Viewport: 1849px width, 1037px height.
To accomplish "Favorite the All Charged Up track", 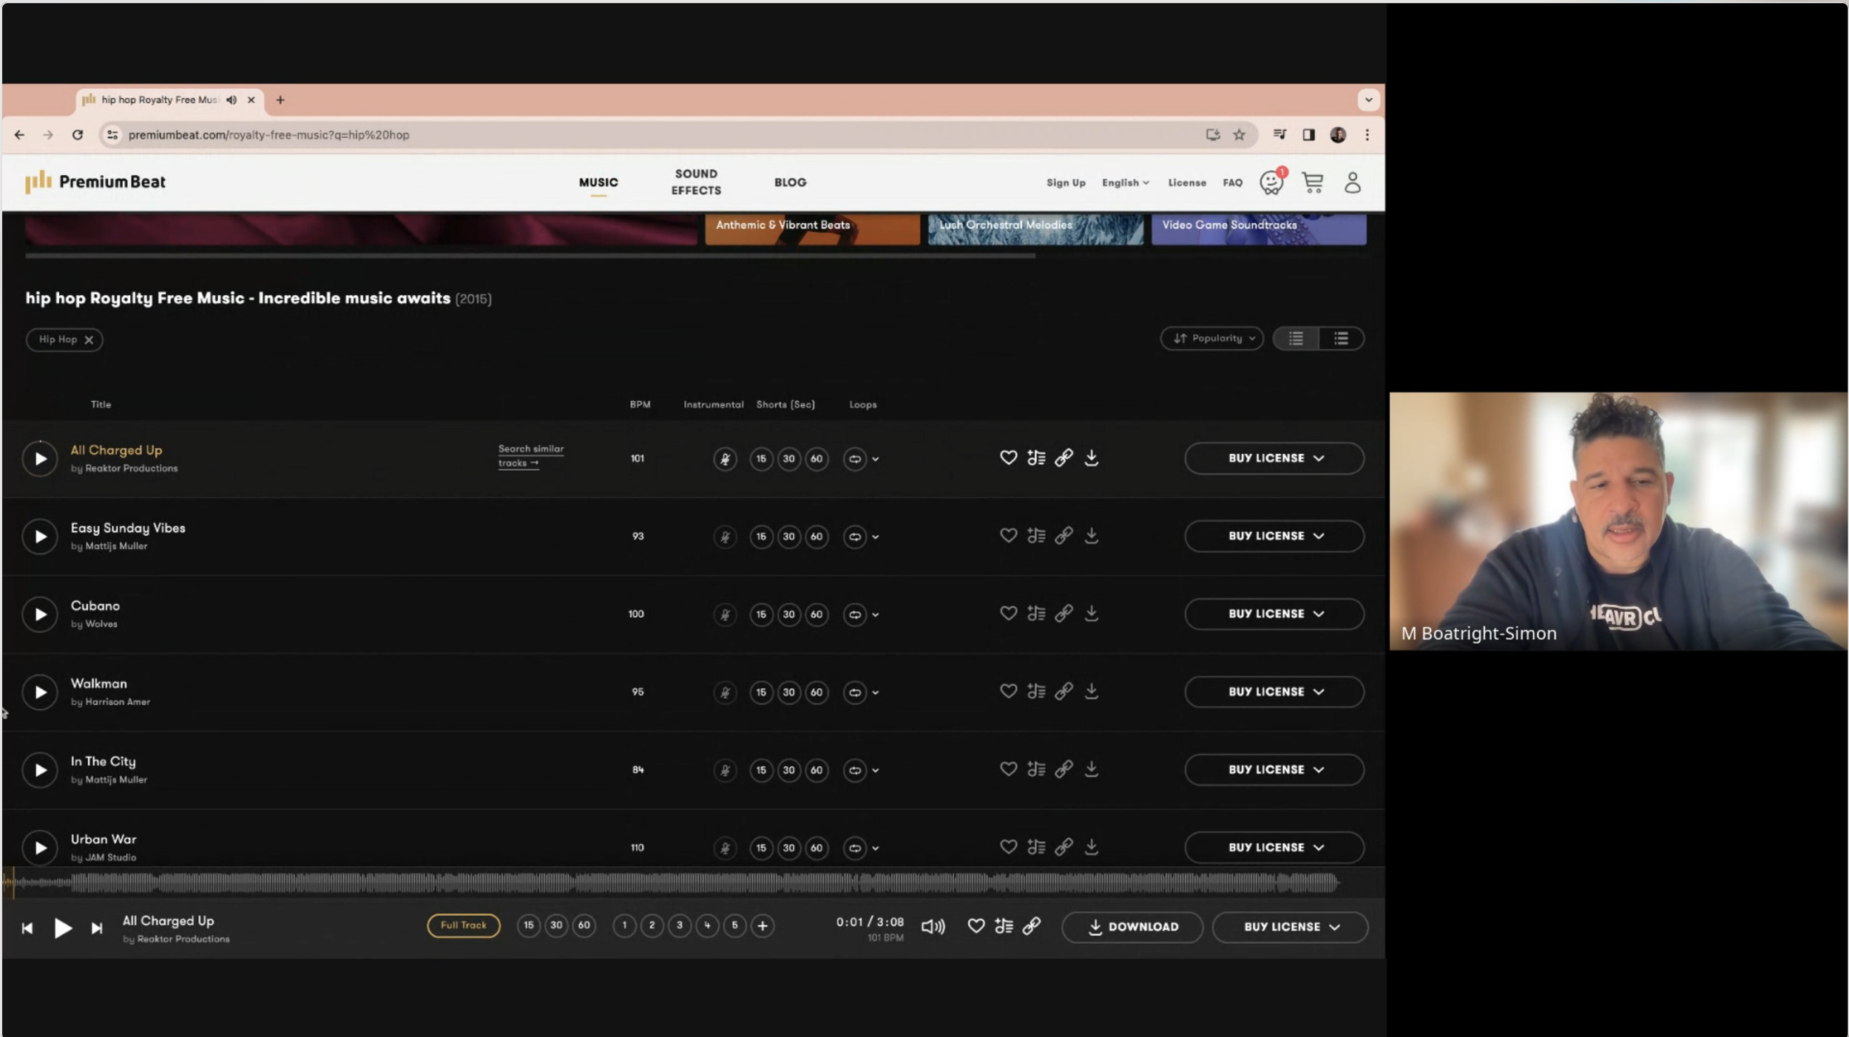I will tap(1008, 458).
